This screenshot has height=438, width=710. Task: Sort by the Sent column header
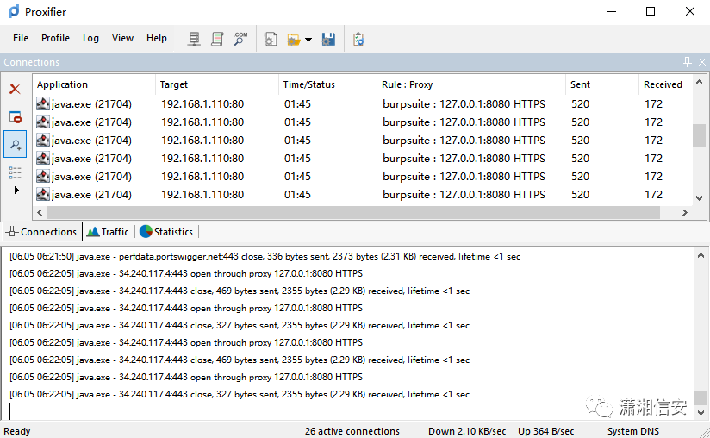point(602,84)
